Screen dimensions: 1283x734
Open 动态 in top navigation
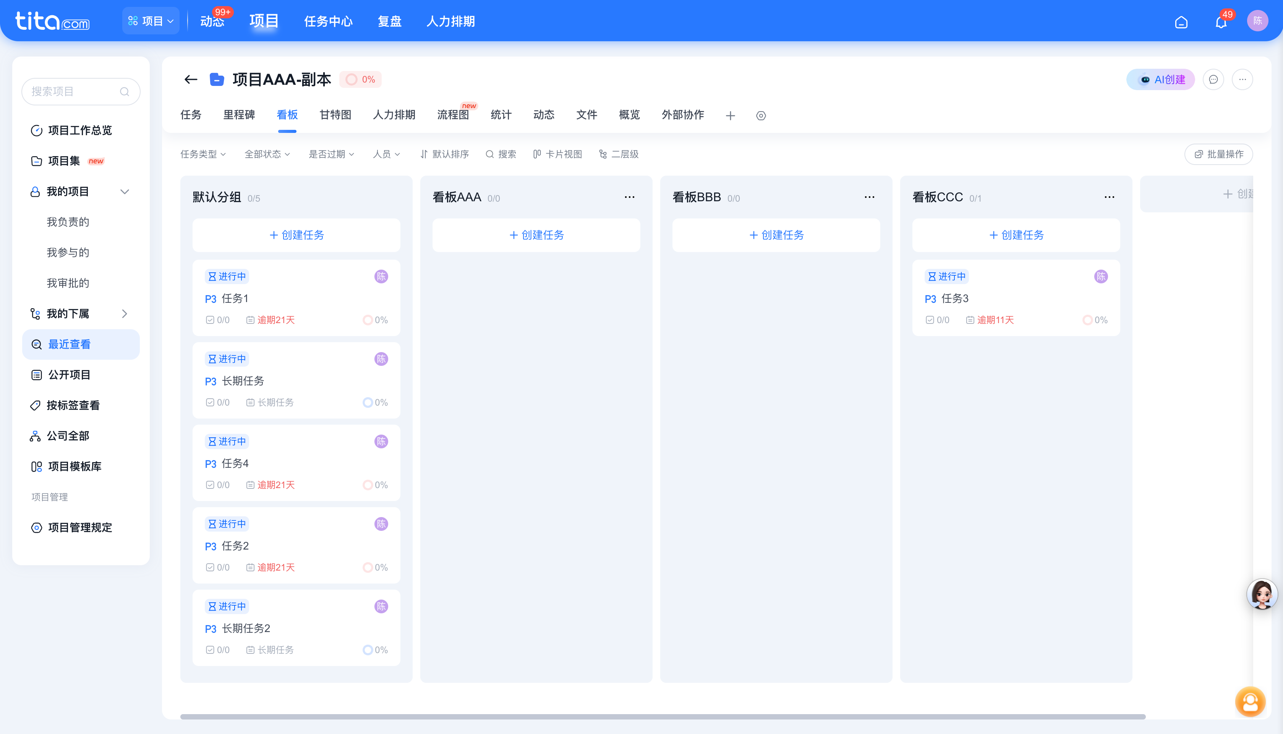pos(212,21)
